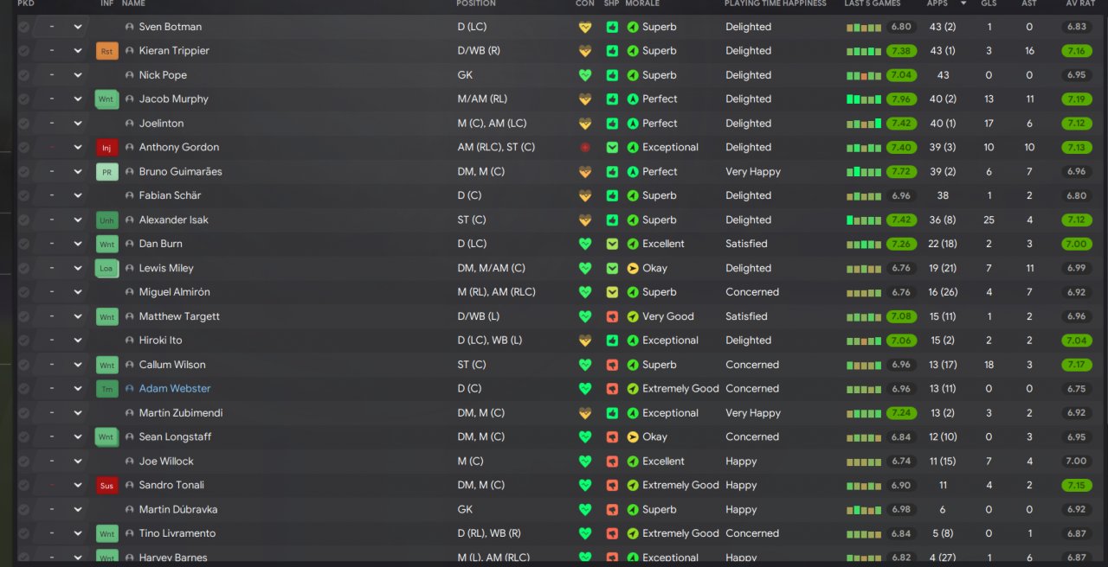Click Sandro Tonali's red Sus suspension icon

click(106, 486)
